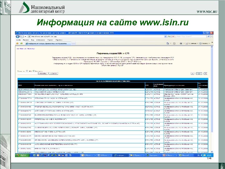The width and height of the screenshot is (225, 169).
Task: Open the Страница dropdown in command bar
Action: point(192,43)
